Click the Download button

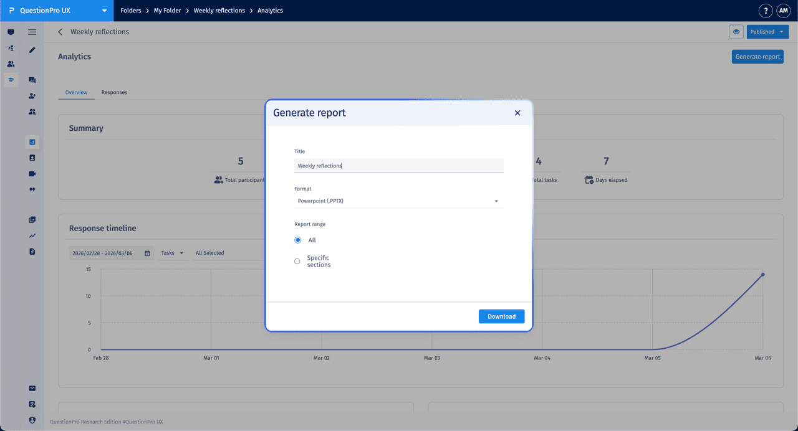pyautogui.click(x=501, y=316)
